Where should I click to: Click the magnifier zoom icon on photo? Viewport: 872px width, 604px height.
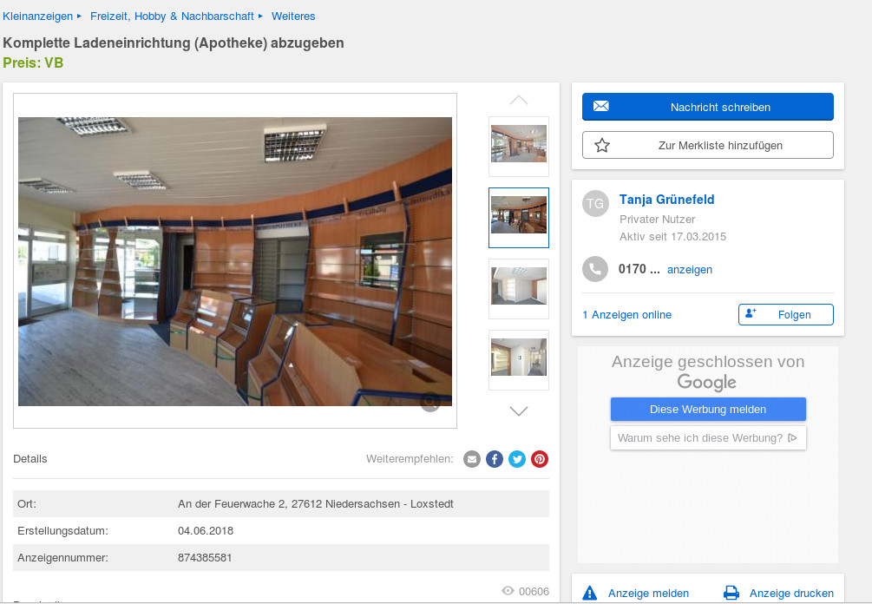[x=429, y=400]
